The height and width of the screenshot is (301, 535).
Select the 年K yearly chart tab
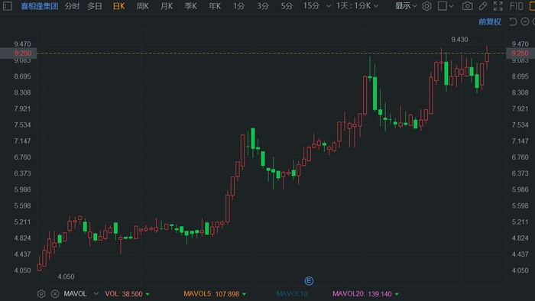[x=215, y=6]
